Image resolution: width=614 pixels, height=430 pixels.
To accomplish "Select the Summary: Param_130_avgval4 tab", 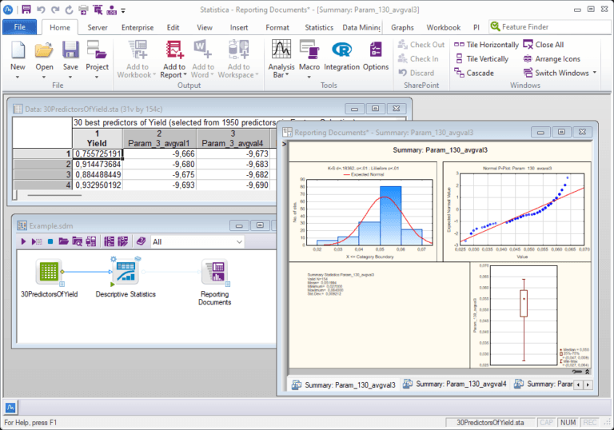I will (455, 384).
